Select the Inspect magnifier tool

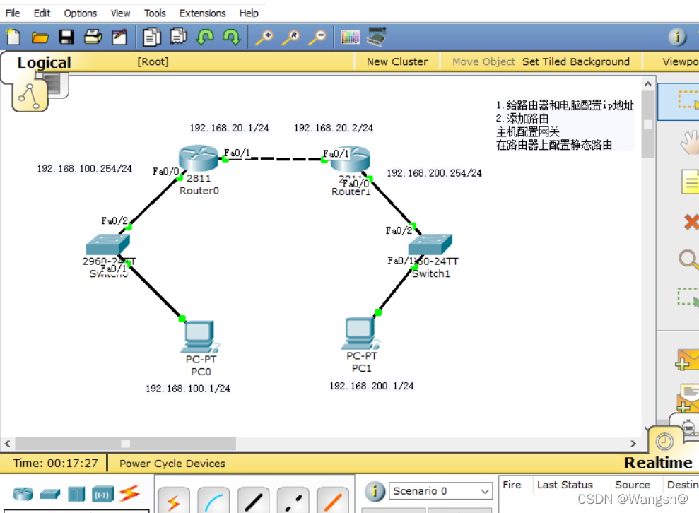[x=689, y=260]
